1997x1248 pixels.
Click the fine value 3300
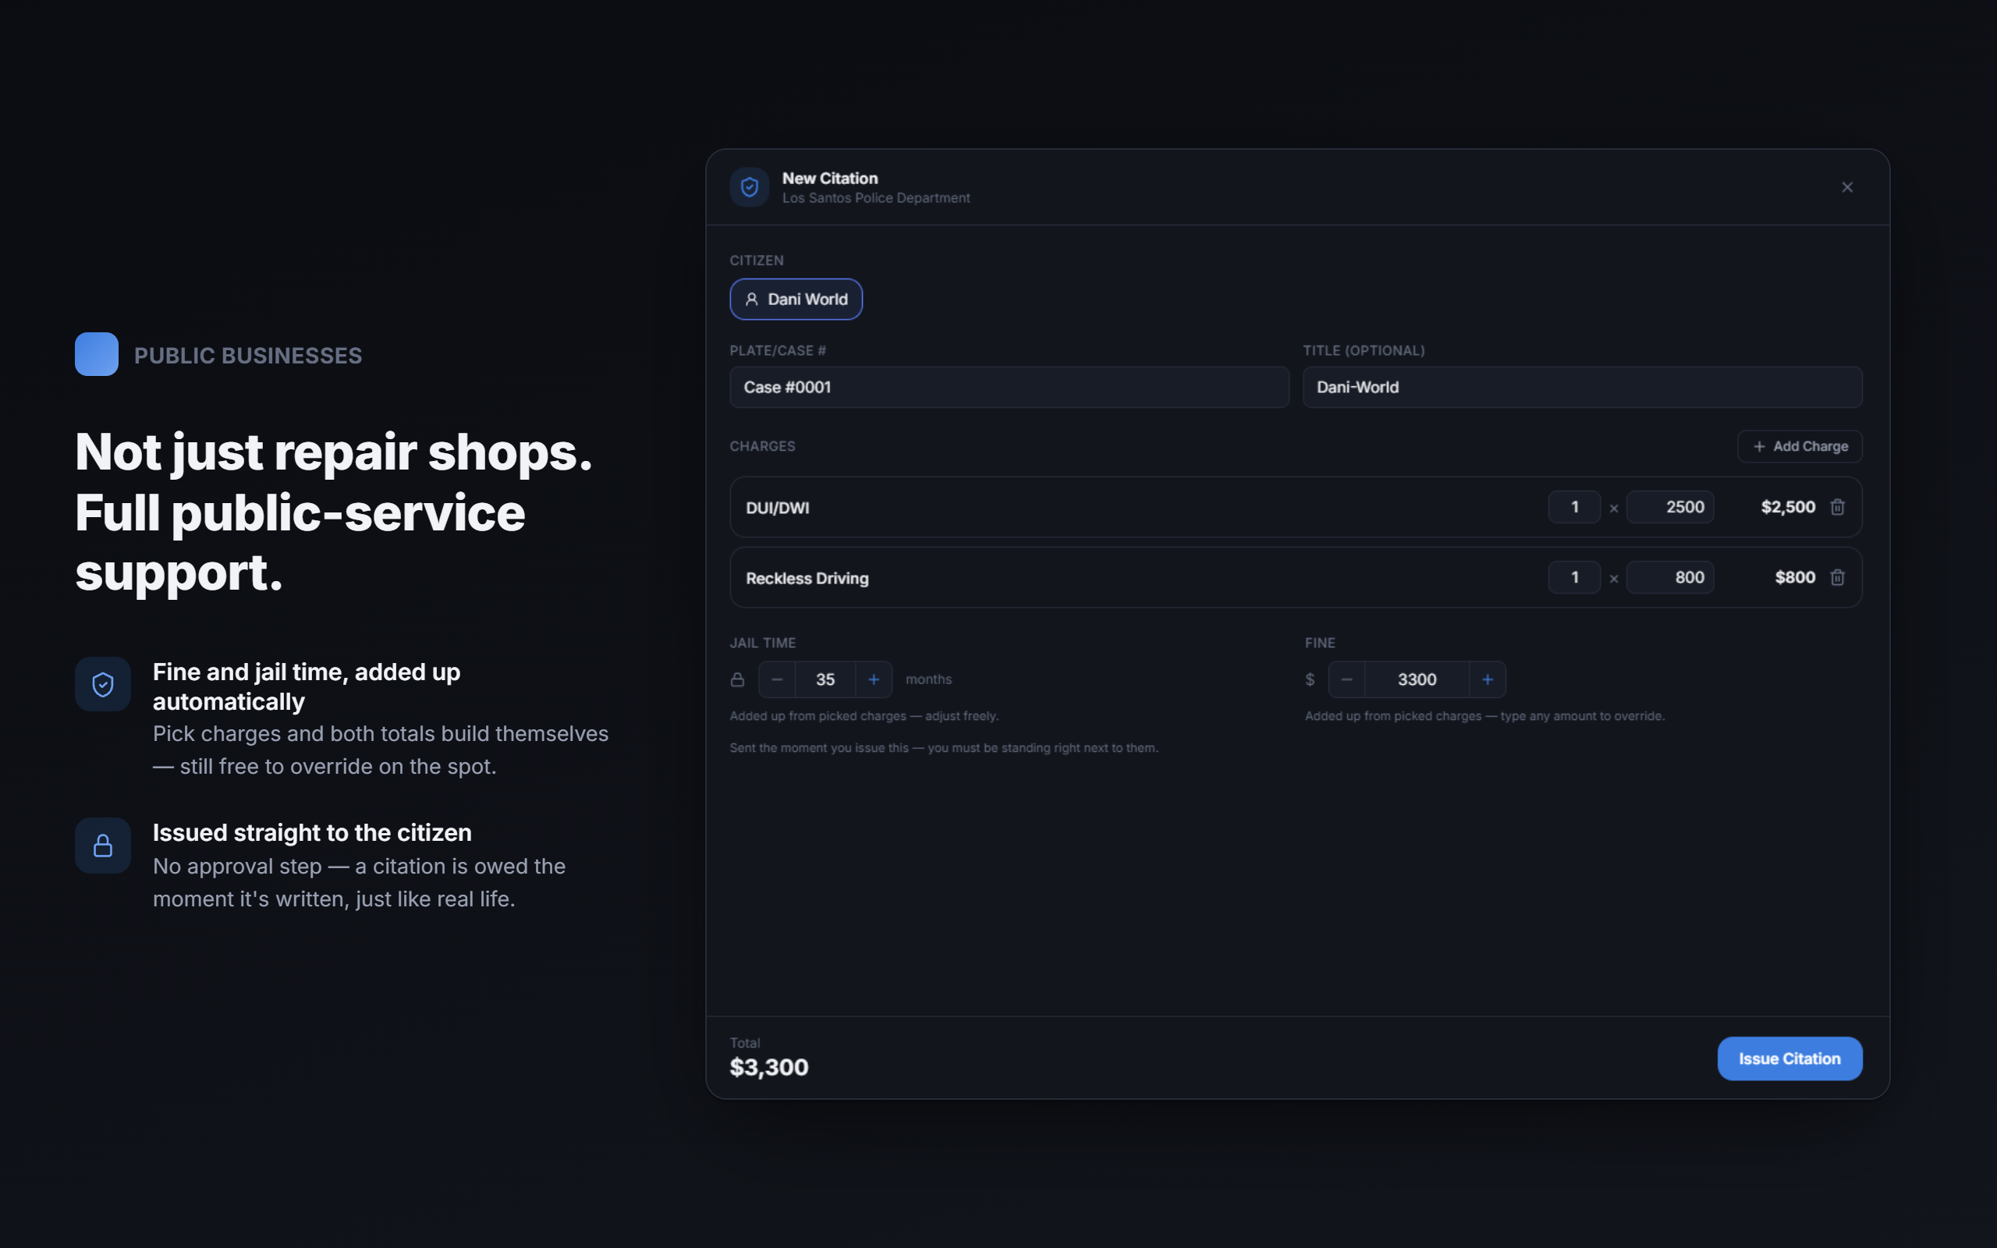1417,679
